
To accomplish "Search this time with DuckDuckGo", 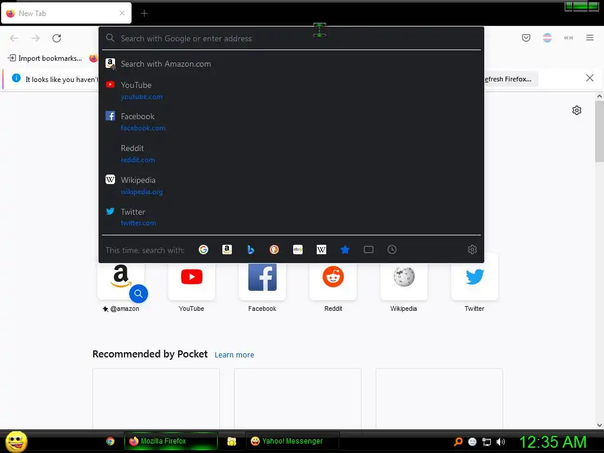I will [x=274, y=250].
